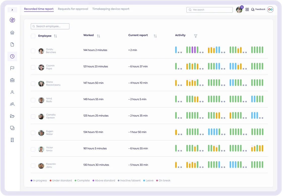Click '144 hours 2 minutes' worked value

[95, 50]
